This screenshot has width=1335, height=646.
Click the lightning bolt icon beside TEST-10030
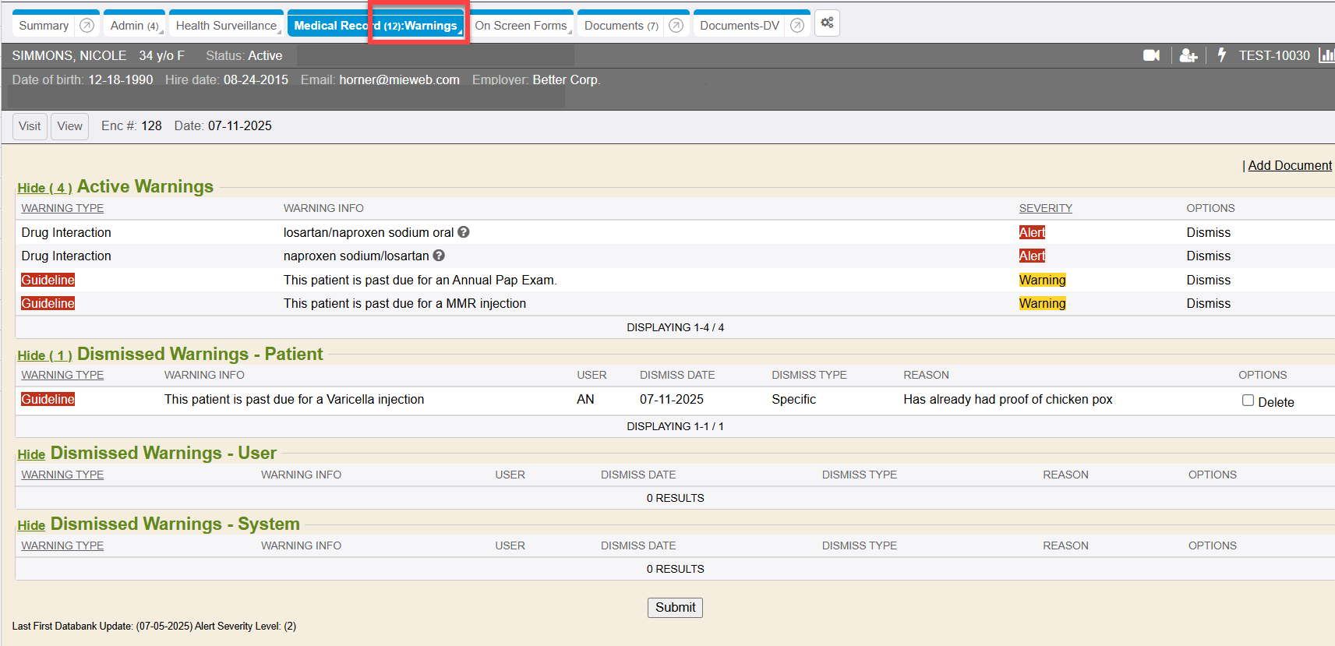pos(1222,55)
